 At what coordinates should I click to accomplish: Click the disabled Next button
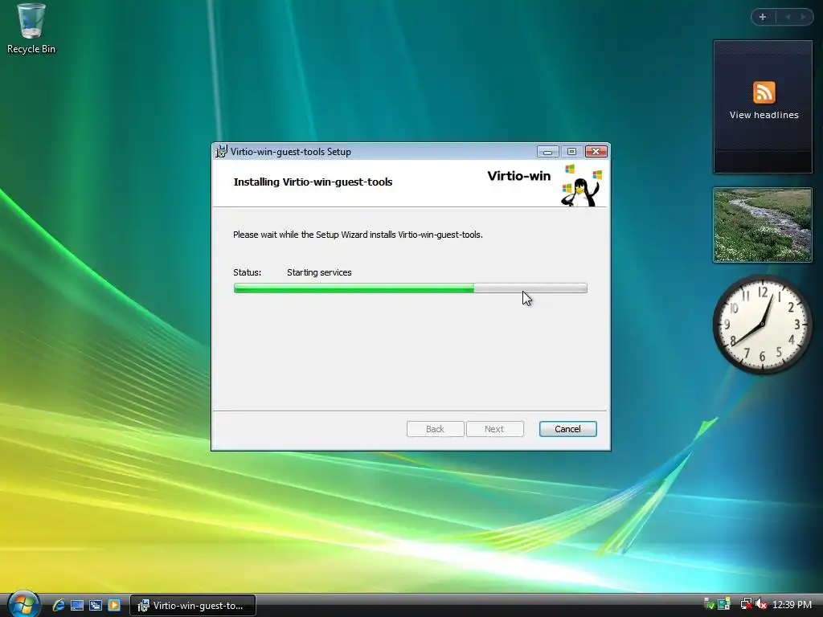click(494, 429)
